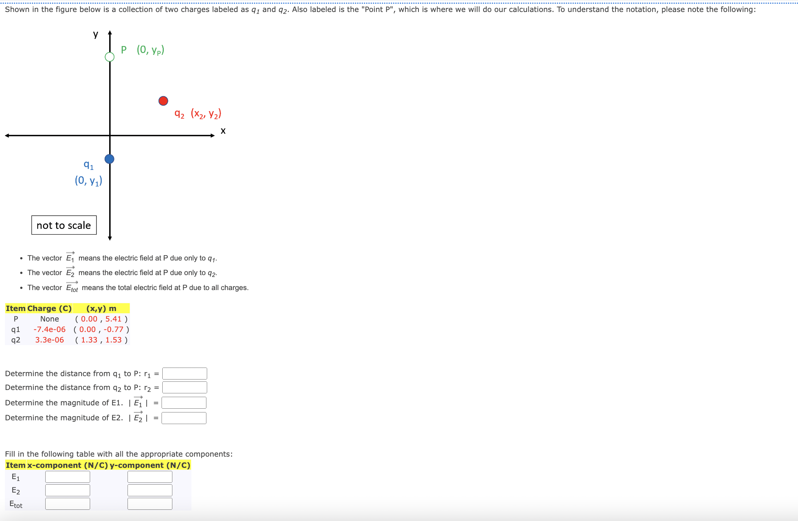Click the q2 charge value 3.3e-06
Image resolution: width=798 pixels, height=521 pixels.
[49, 340]
